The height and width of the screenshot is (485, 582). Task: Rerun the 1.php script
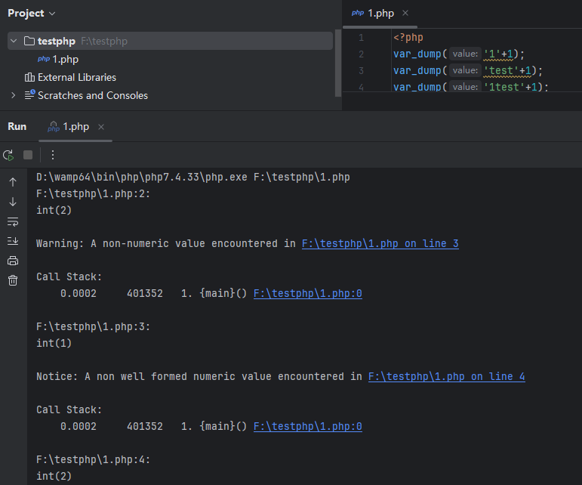point(8,155)
